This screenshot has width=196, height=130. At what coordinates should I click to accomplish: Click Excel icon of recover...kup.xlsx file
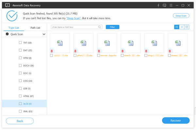click(x=107, y=43)
